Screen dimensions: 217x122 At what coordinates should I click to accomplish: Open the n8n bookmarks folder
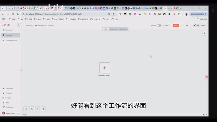point(115,19)
